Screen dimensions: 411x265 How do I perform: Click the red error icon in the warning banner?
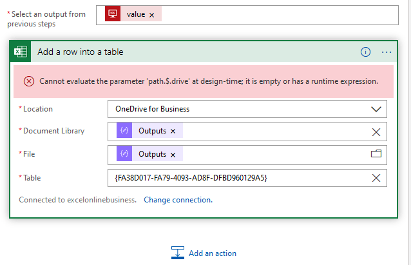(29, 81)
